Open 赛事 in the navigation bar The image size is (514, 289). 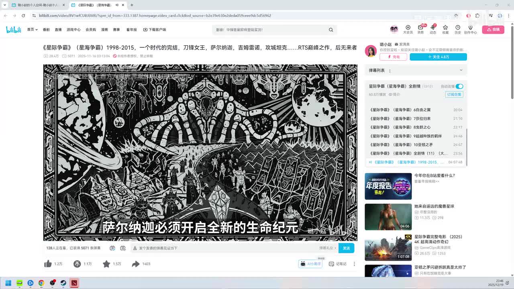click(116, 30)
